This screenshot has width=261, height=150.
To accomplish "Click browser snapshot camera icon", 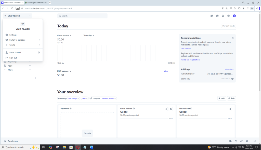I will [x=227, y=8].
